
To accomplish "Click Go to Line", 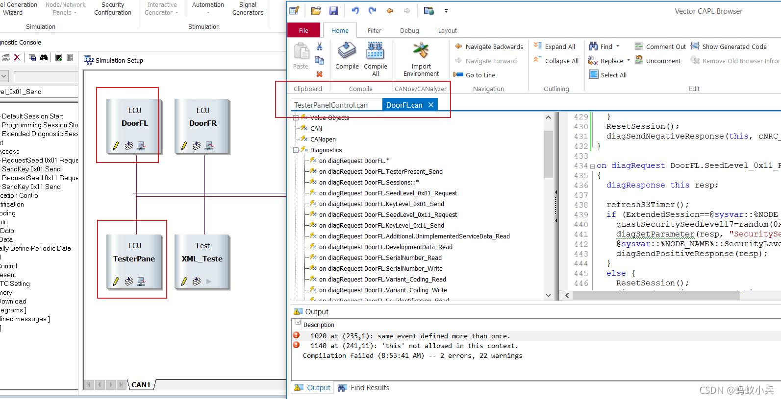I will 475,75.
